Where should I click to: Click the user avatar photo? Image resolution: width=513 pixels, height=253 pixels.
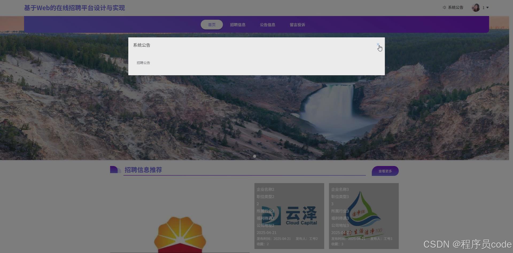(x=476, y=7)
